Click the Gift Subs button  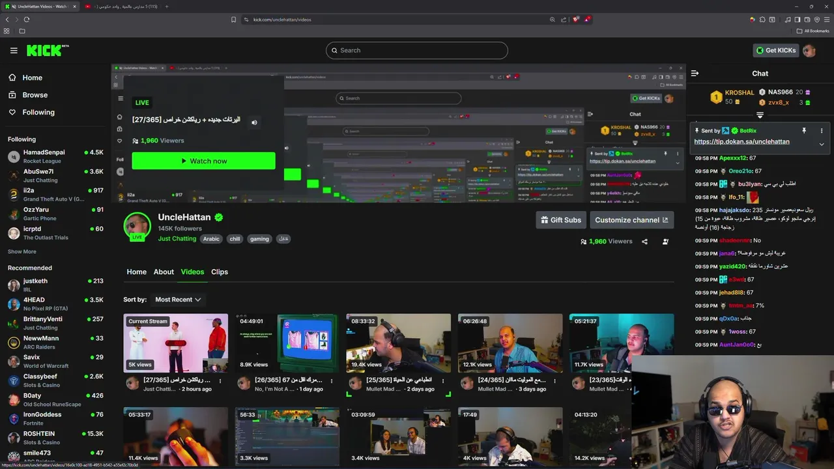[x=561, y=220]
